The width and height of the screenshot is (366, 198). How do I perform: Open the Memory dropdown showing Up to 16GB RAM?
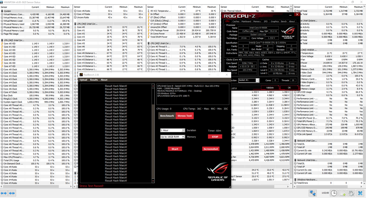[173, 137]
